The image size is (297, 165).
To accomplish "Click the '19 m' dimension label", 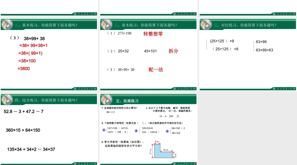I will [x=165, y=150].
